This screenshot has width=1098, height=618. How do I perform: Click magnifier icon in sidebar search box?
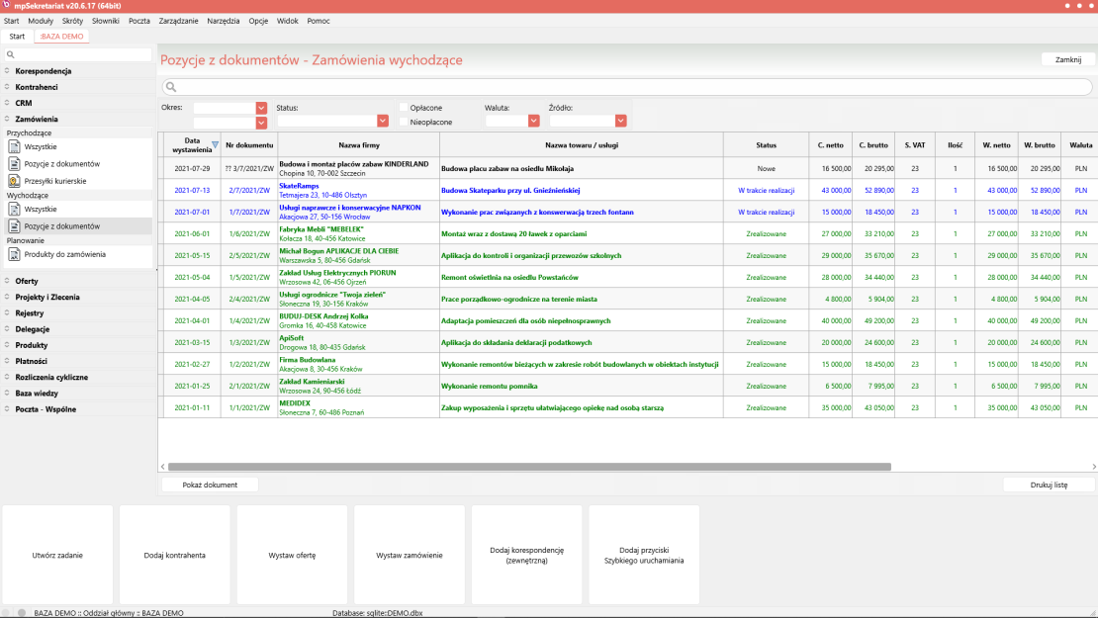coord(10,55)
